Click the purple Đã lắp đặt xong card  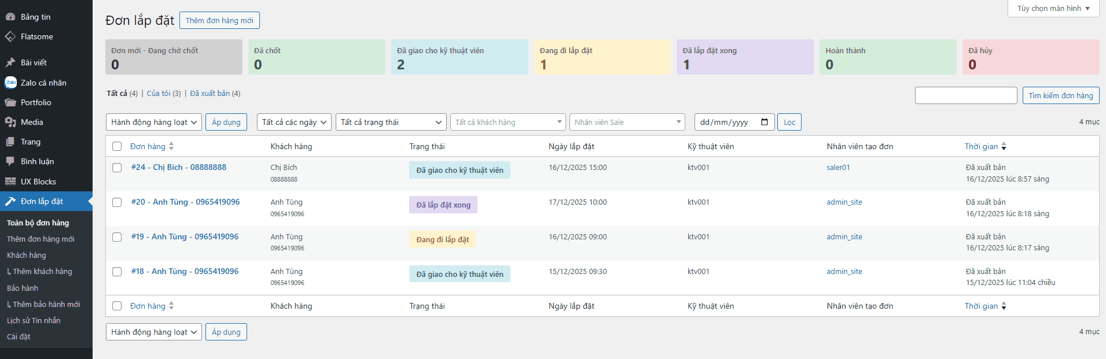click(x=744, y=57)
